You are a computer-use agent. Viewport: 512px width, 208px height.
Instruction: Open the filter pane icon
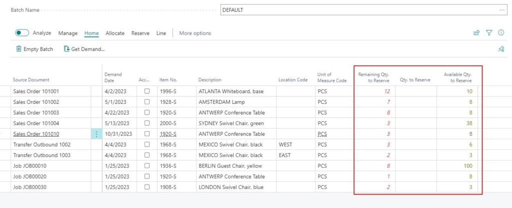(x=489, y=32)
